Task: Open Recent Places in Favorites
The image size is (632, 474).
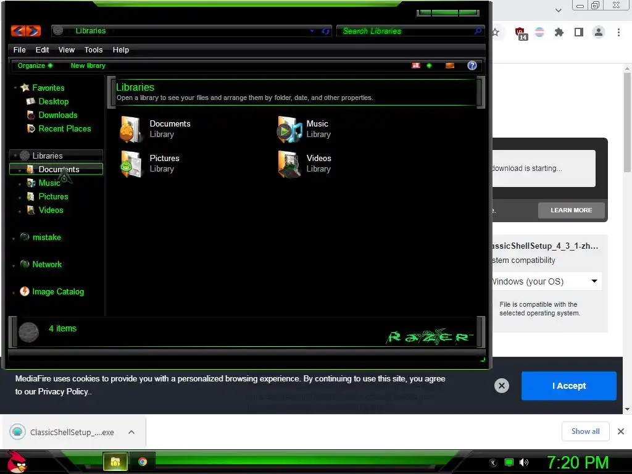Action: click(64, 129)
